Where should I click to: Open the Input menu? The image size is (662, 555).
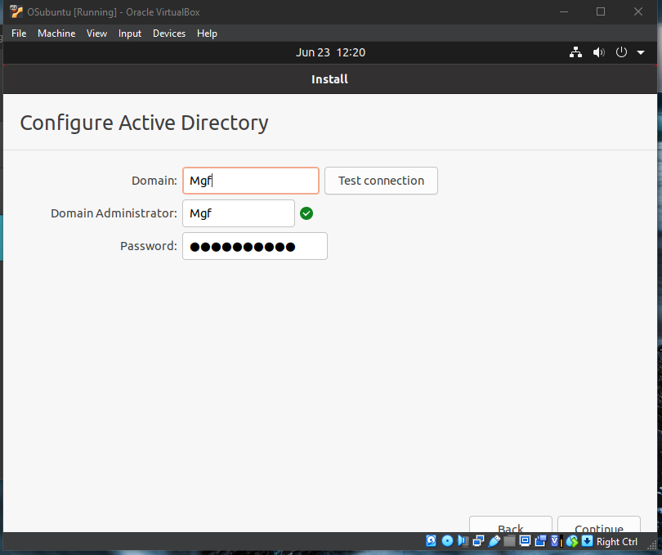coord(130,34)
